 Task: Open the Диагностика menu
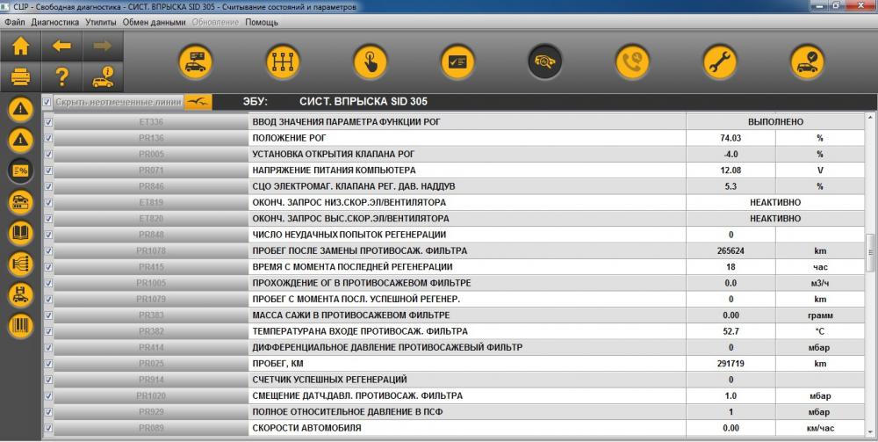click(x=54, y=23)
